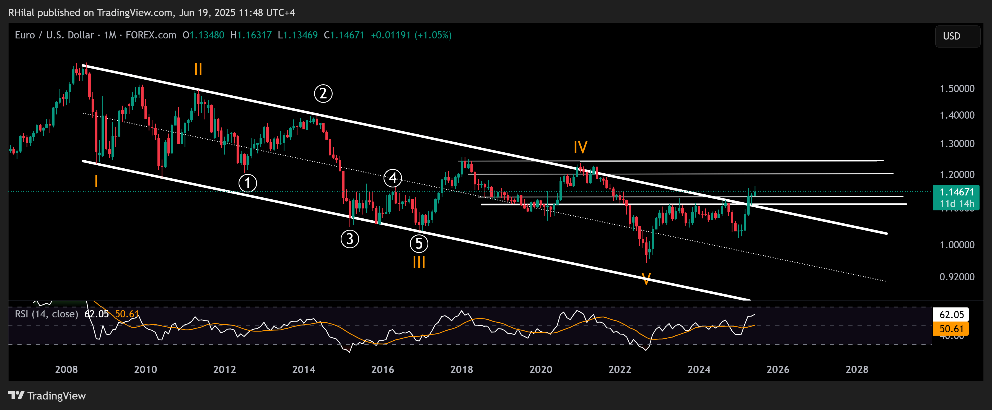Click the circled wave number 4
Screen dimensions: 992x410
point(393,178)
